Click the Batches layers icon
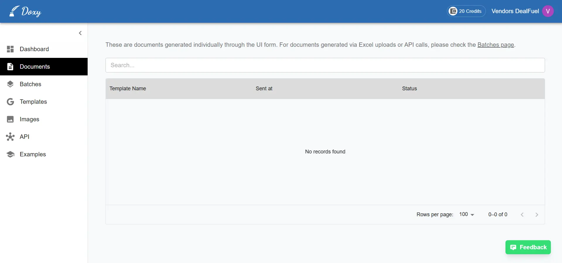The width and height of the screenshot is (562, 263). tap(10, 84)
